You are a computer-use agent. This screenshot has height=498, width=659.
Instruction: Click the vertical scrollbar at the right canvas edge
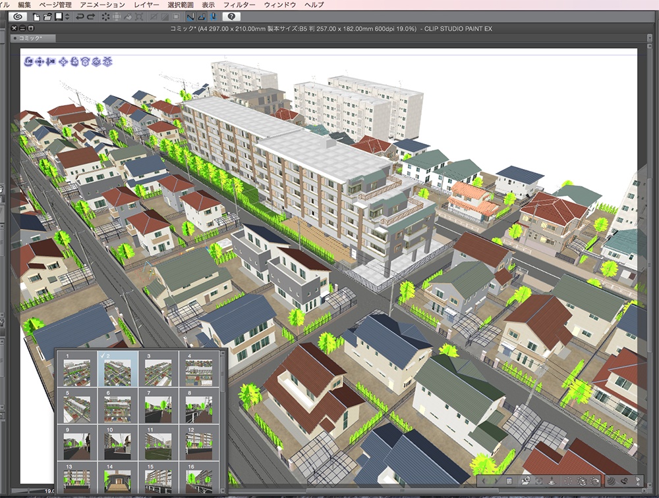(x=648, y=263)
